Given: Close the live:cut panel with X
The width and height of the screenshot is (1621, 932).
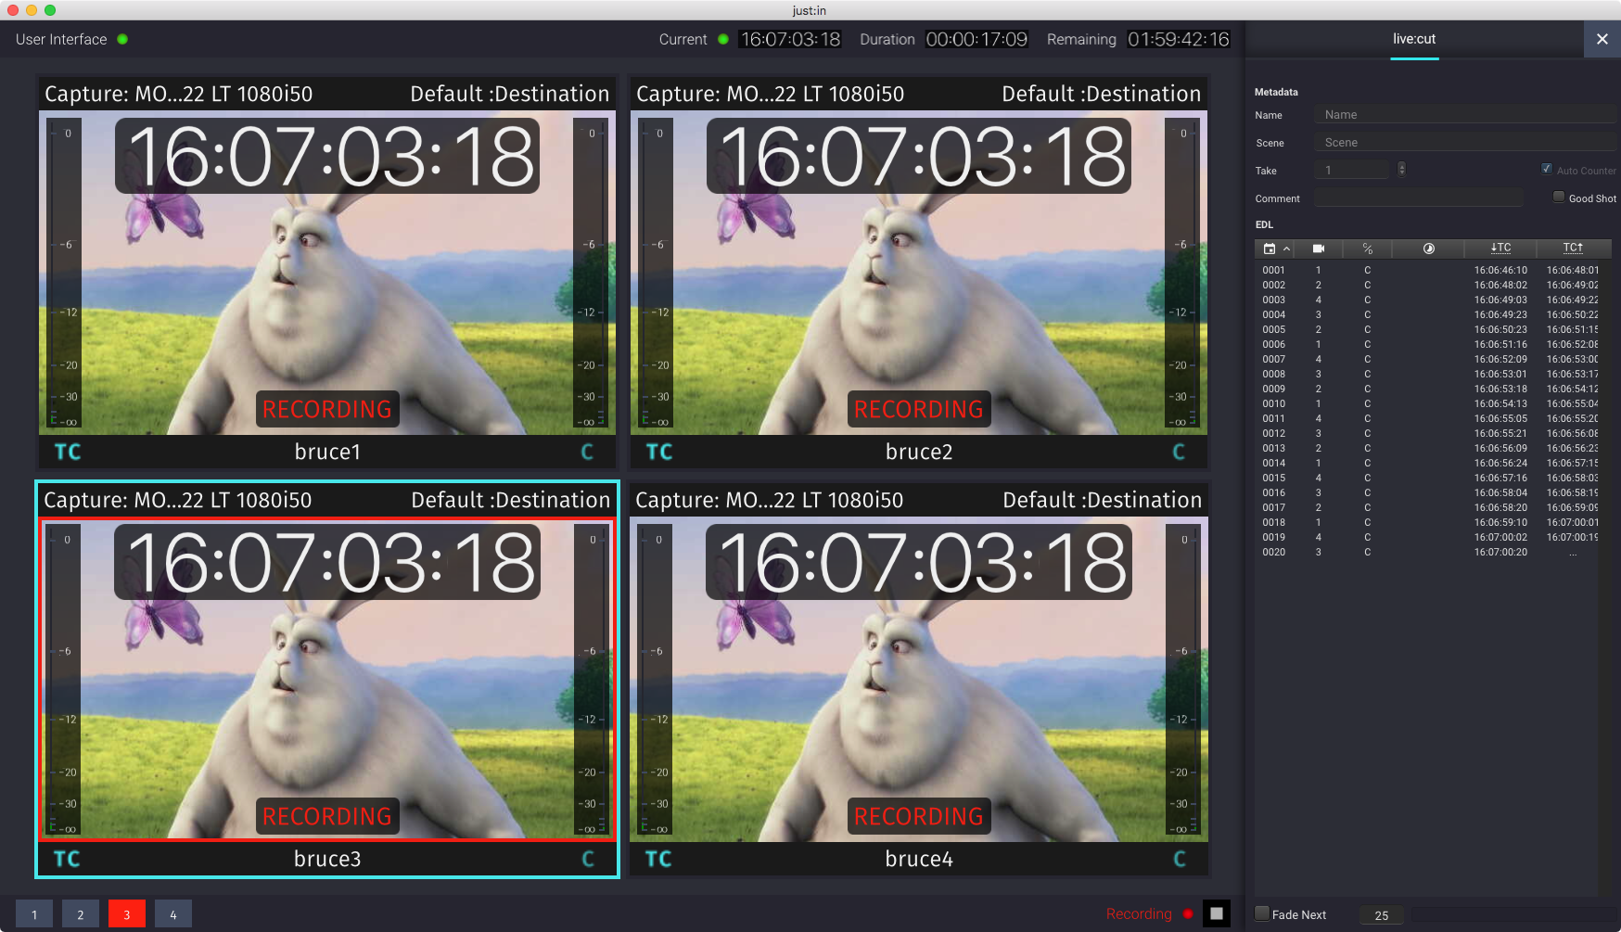Looking at the screenshot, I should (x=1602, y=39).
